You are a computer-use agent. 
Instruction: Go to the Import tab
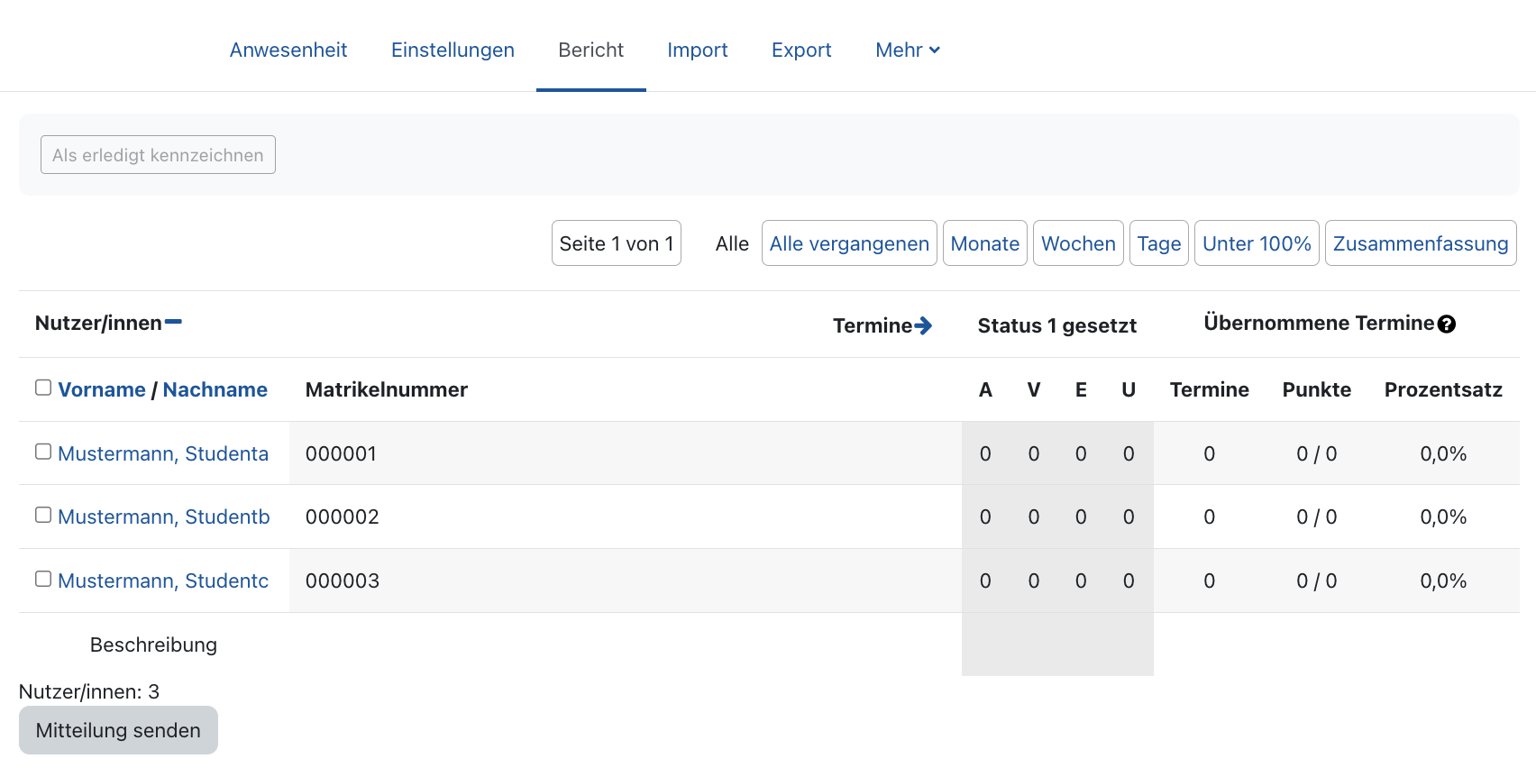tap(697, 50)
